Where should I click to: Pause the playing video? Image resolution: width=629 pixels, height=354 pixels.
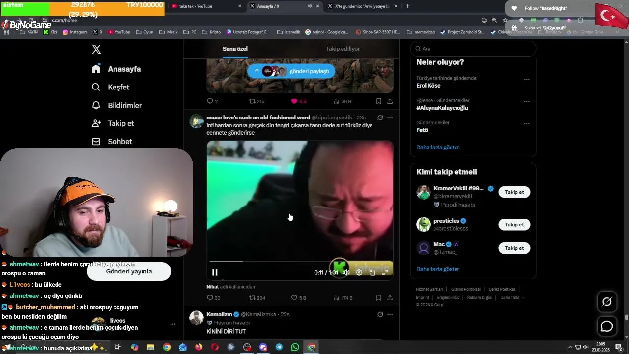tap(215, 272)
